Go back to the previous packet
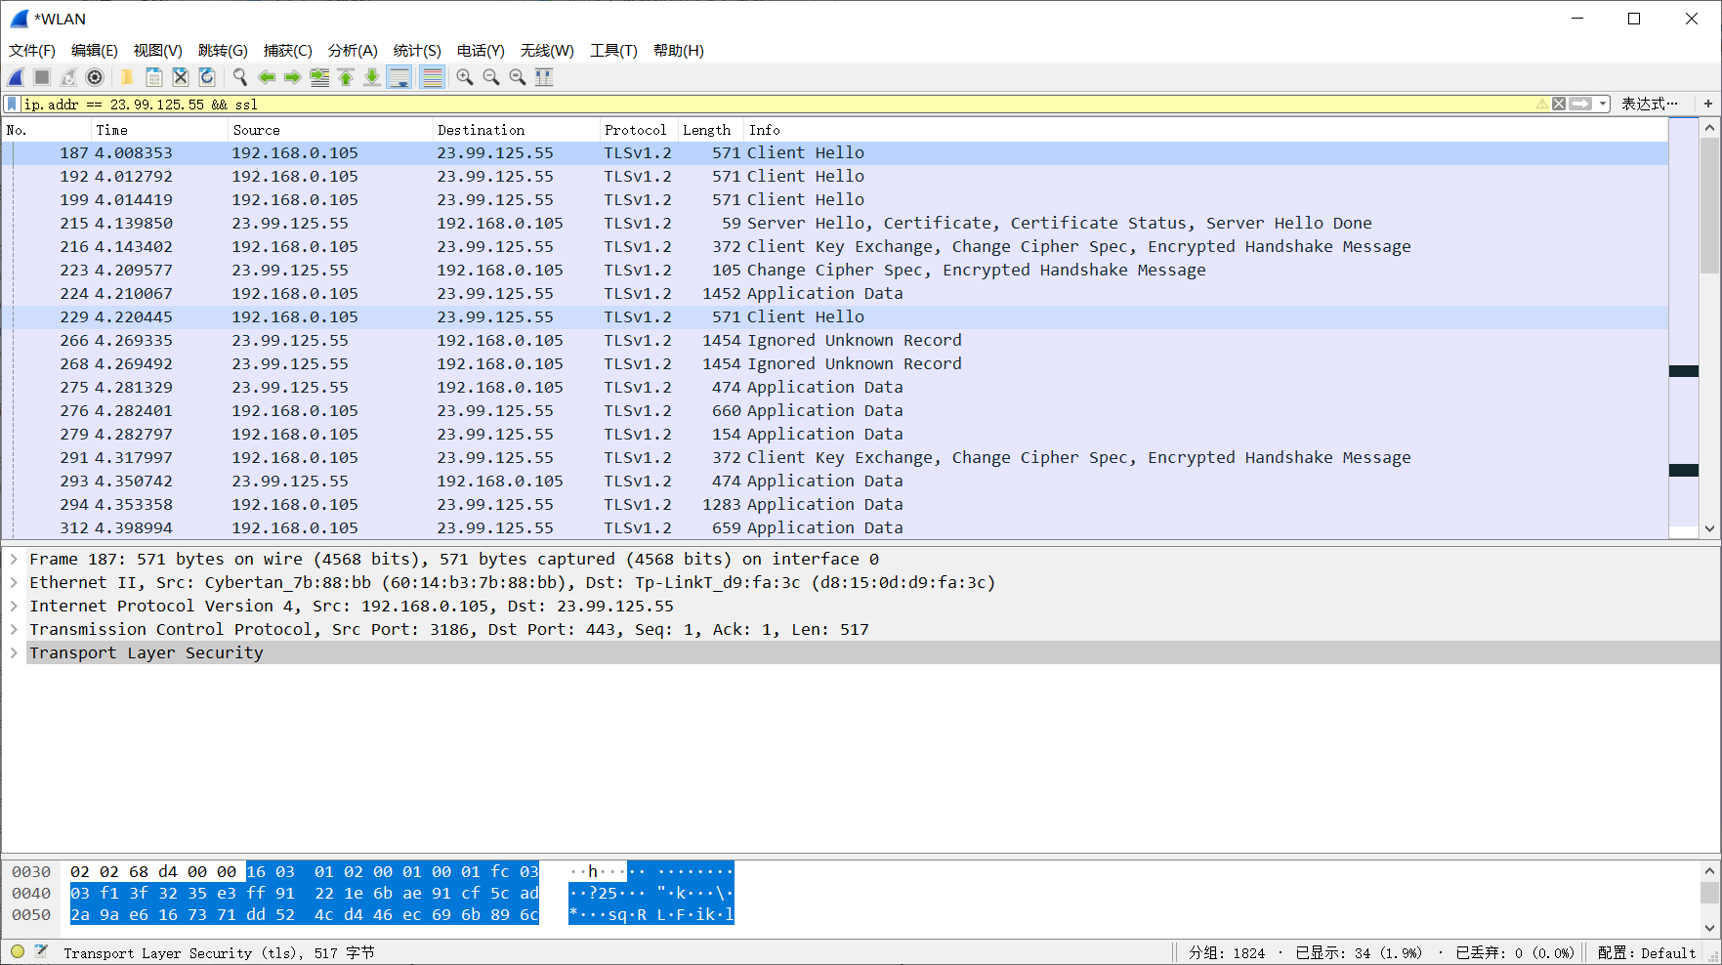The height and width of the screenshot is (965, 1722). pyautogui.click(x=266, y=77)
